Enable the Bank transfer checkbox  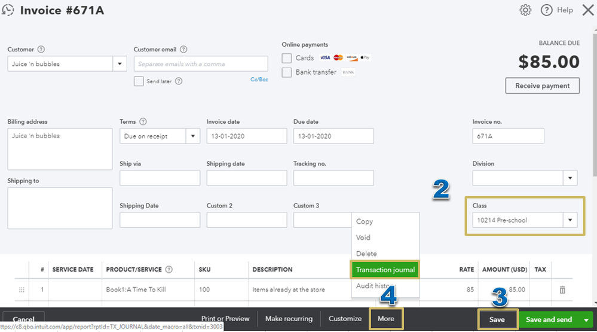(x=287, y=72)
